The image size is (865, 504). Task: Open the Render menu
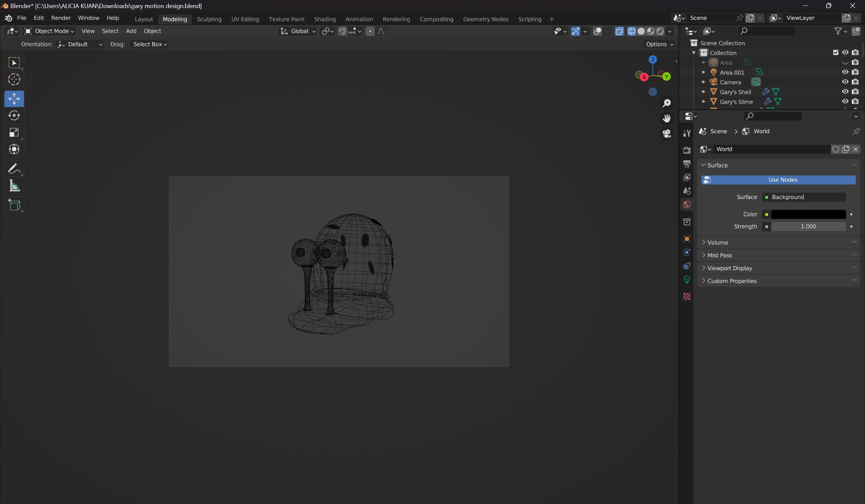(x=61, y=18)
